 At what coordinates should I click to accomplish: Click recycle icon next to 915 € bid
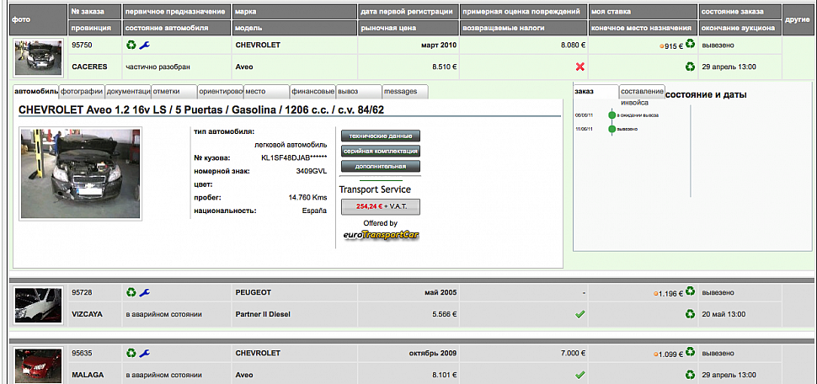click(691, 45)
